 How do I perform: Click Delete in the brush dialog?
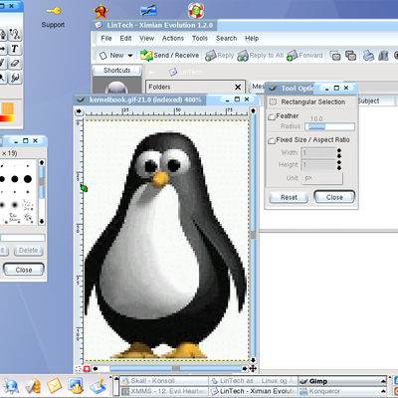(x=29, y=251)
